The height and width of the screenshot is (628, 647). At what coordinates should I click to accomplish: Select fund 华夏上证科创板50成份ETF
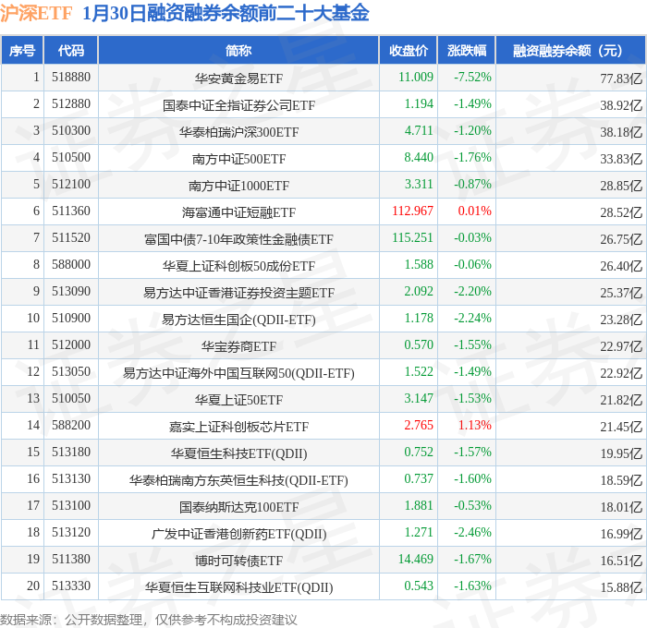pos(238,266)
